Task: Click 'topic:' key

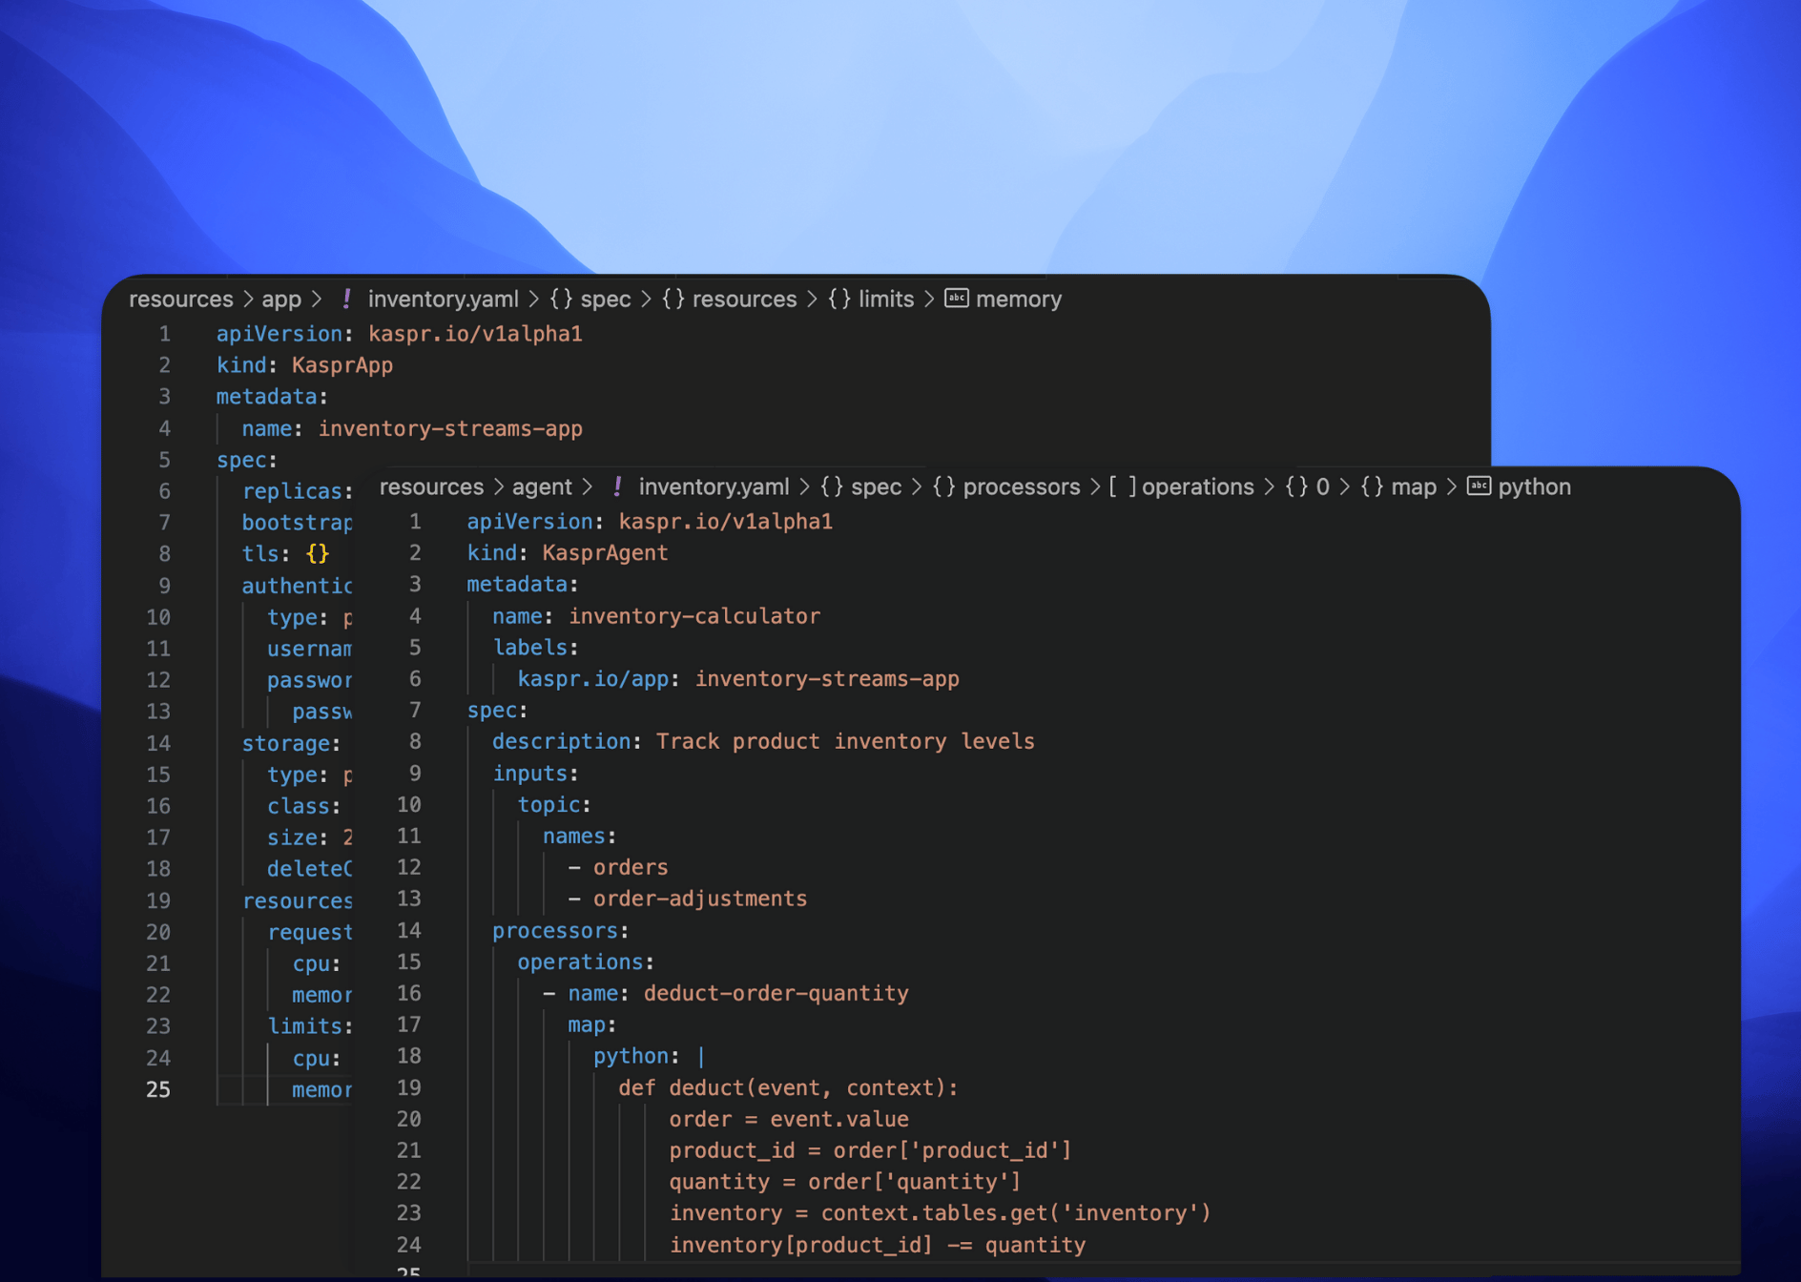Action: point(554,805)
